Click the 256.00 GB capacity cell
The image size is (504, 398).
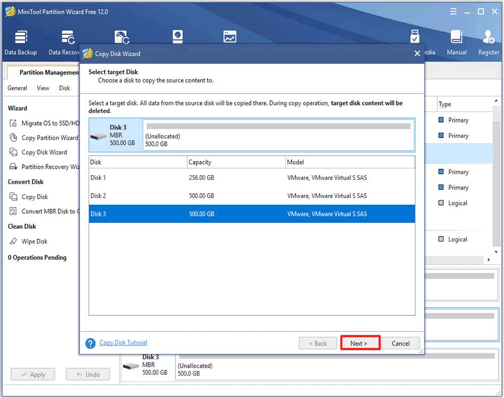pos(202,177)
